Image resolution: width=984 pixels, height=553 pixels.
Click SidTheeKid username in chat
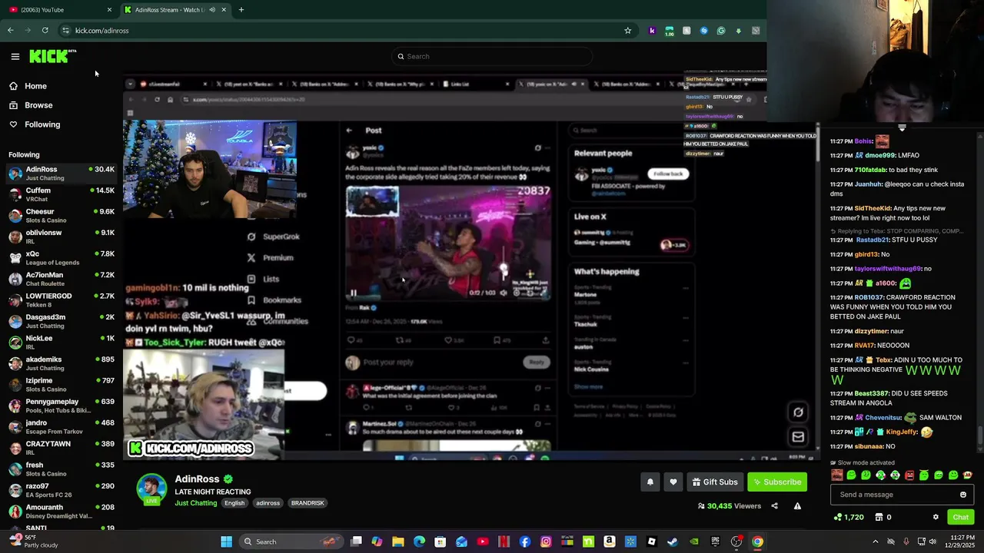[874, 208]
